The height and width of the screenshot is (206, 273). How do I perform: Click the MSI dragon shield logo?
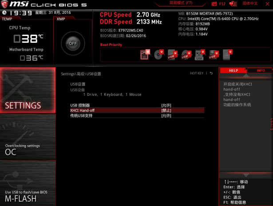point(4,4)
